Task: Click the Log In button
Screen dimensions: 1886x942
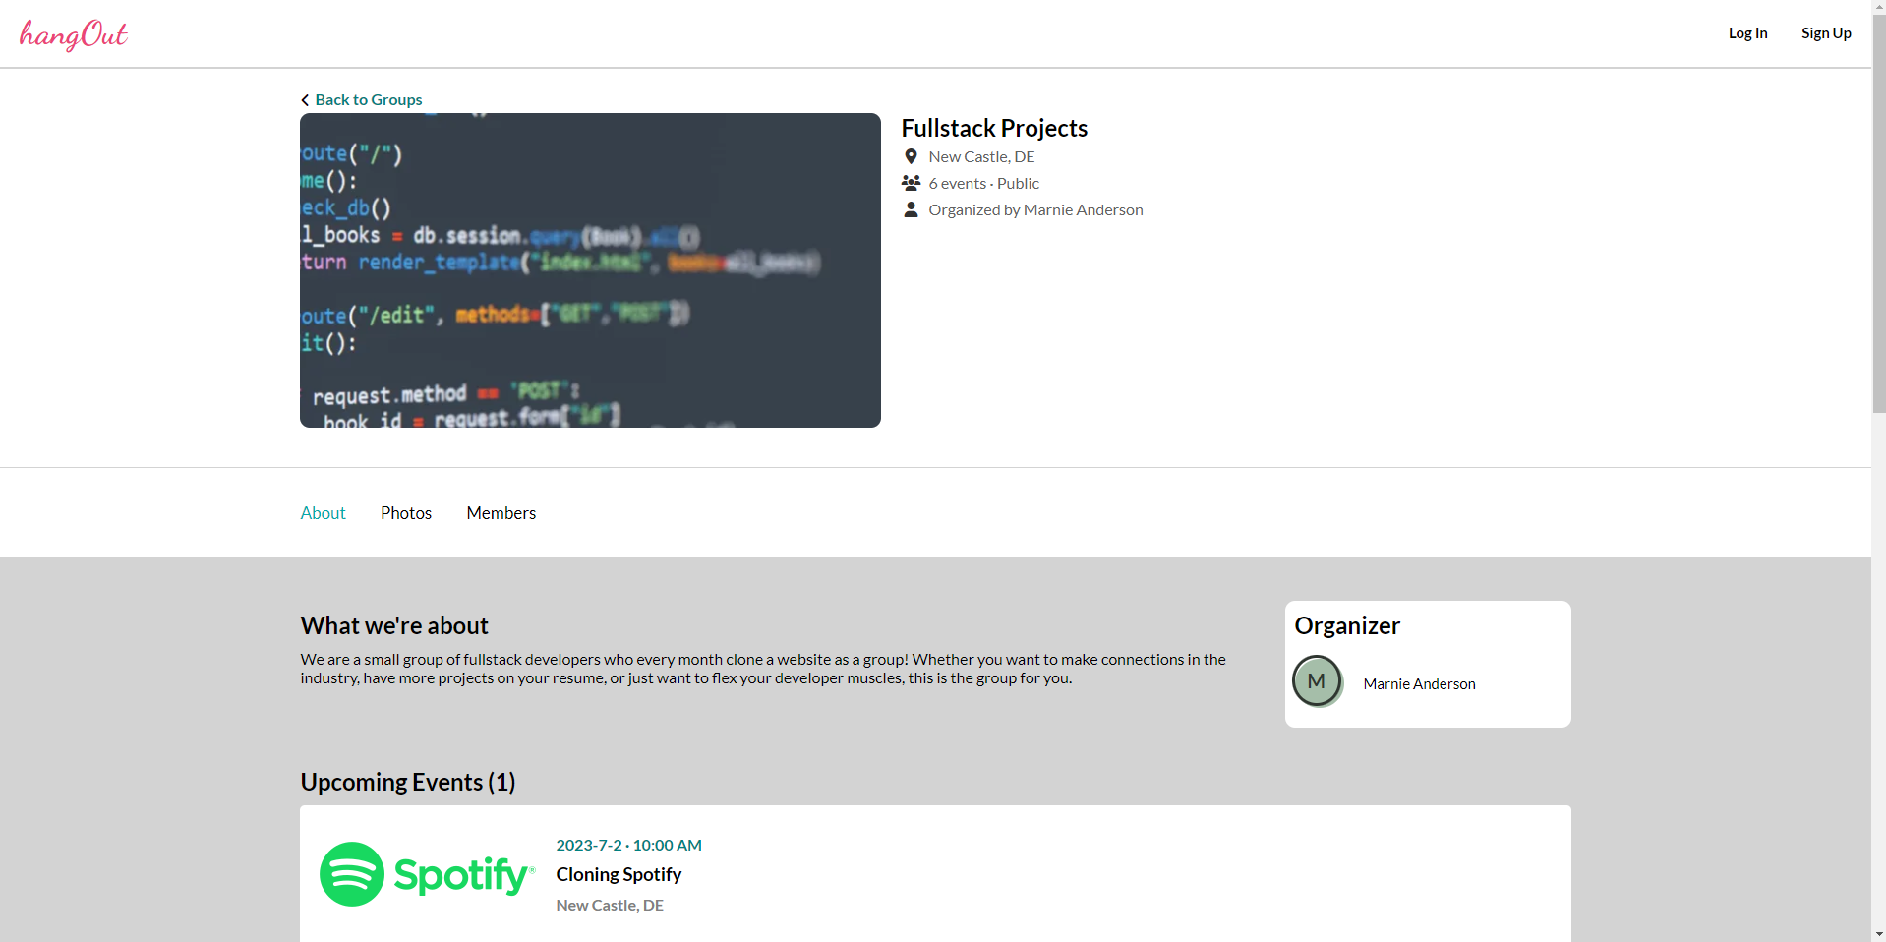Action: click(x=1747, y=32)
